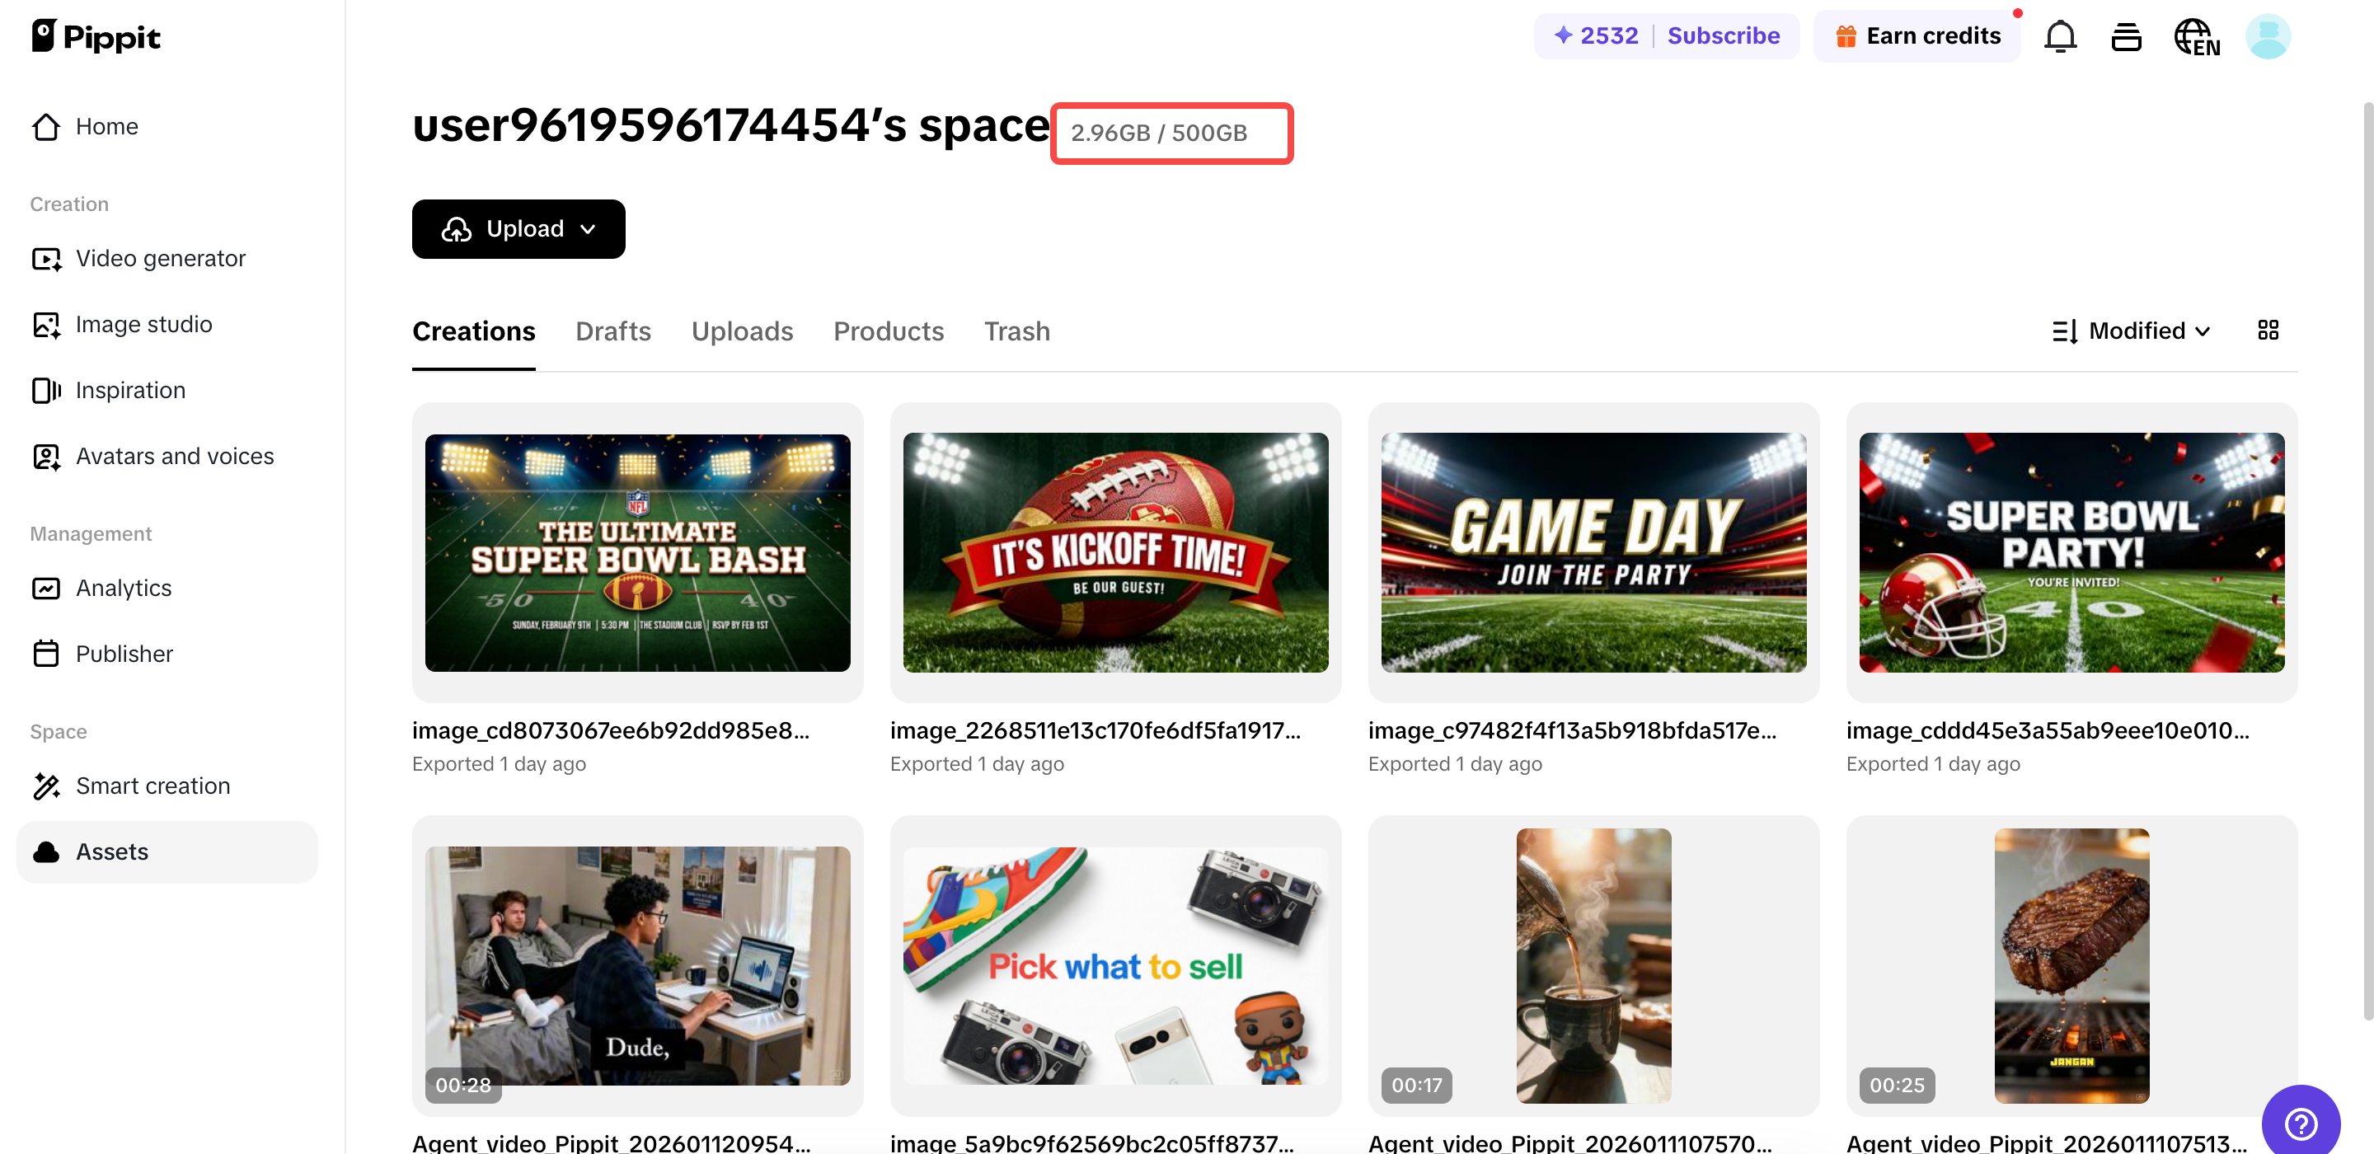Viewport: 2374px width, 1154px height.
Task: Toggle the grid view layout
Action: click(2268, 330)
